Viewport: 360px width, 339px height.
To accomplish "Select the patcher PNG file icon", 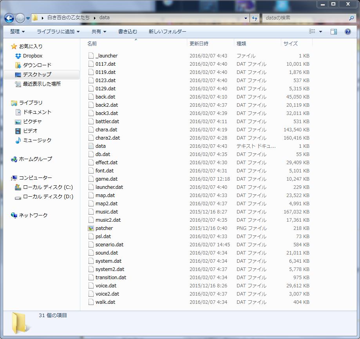I will pyautogui.click(x=91, y=228).
